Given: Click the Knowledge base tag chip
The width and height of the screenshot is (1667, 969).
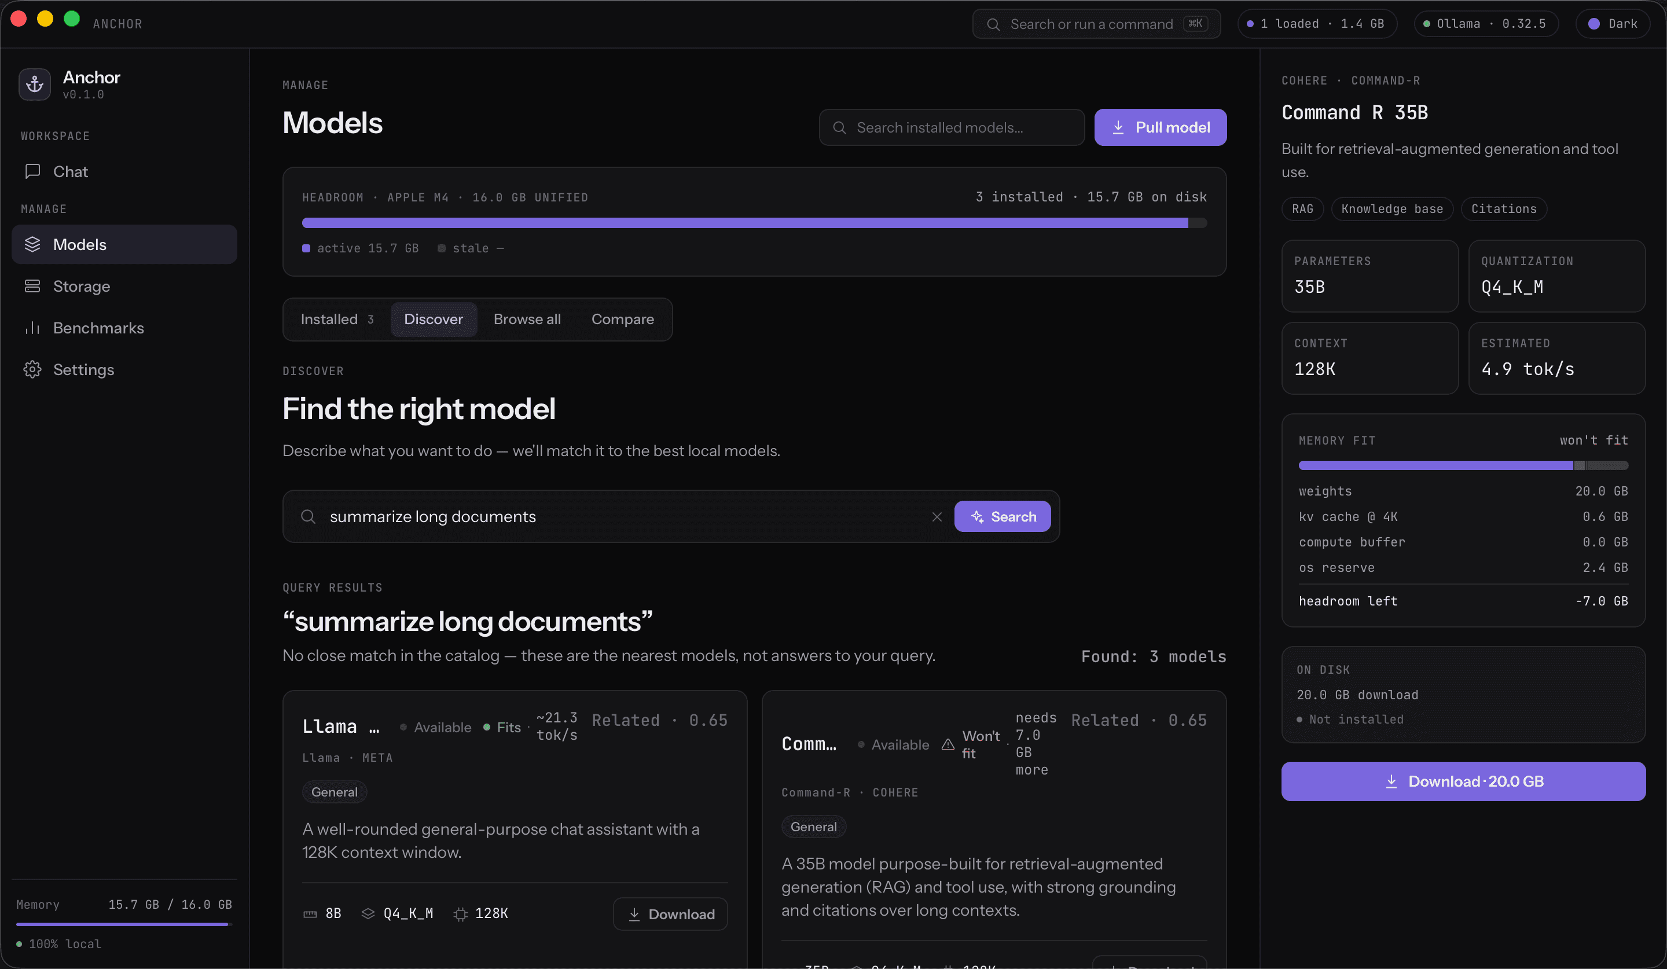Looking at the screenshot, I should click(x=1392, y=208).
